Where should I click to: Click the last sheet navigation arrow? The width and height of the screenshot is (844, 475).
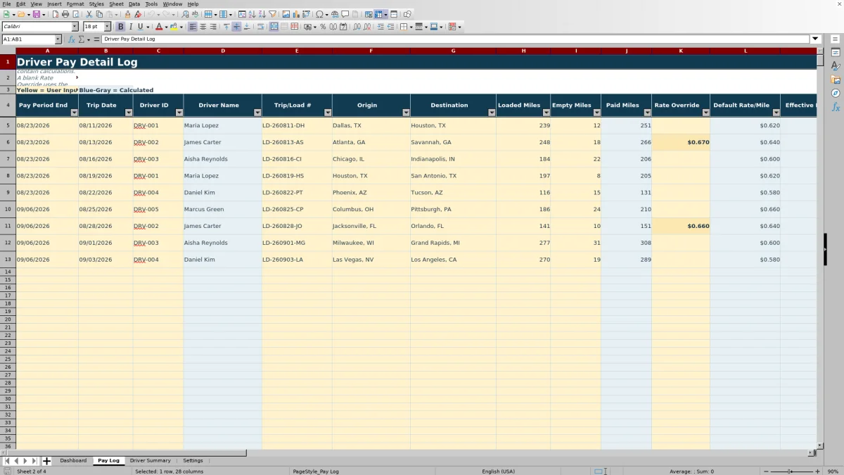pyautogui.click(x=34, y=461)
